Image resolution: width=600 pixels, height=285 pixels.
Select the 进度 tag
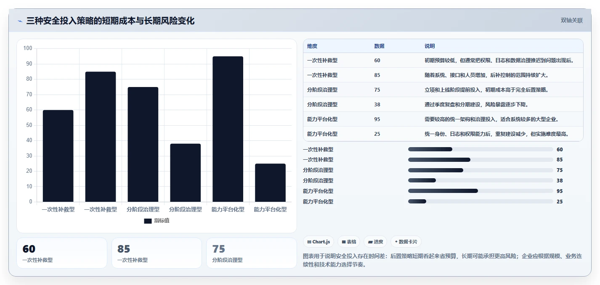(375, 242)
